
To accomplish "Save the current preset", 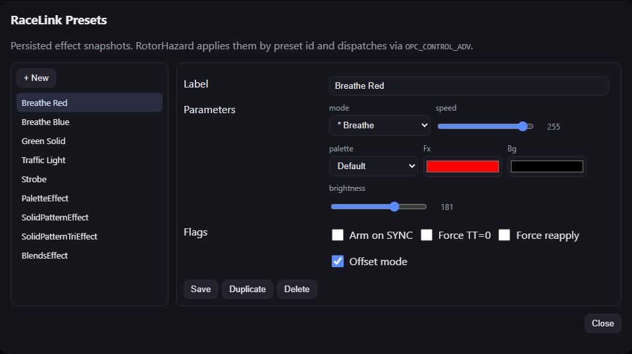I will pos(201,289).
